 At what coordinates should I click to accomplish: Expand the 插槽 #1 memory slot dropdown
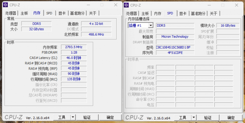tap(150, 25)
